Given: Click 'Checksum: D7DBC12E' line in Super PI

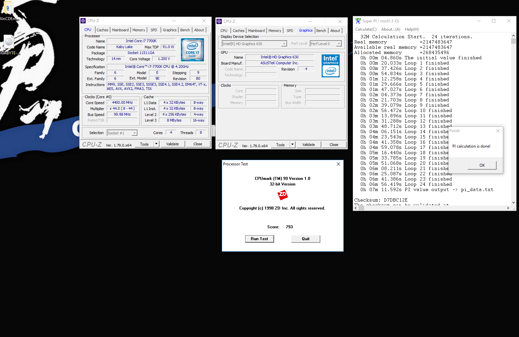Looking at the screenshot, I should click(381, 200).
